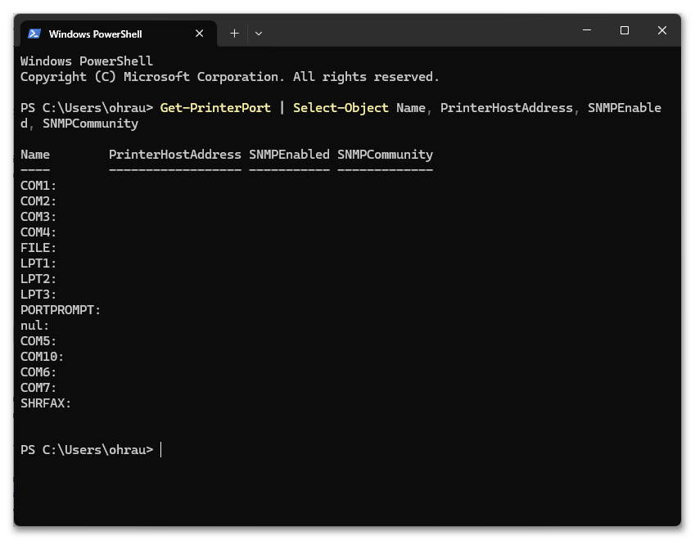Click the FILE: port entry
The image size is (695, 540).
(38, 248)
